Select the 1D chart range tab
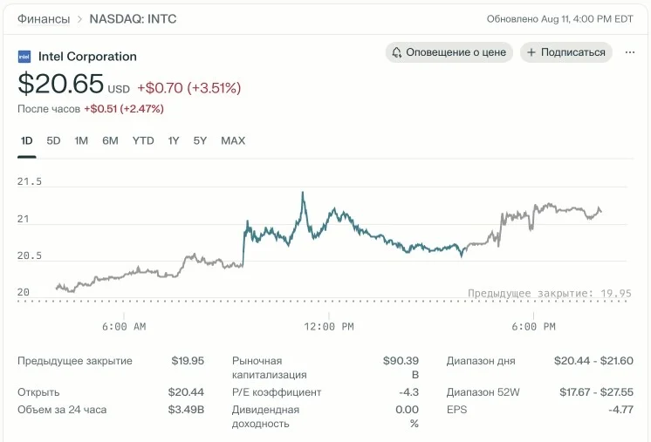The height and width of the screenshot is (442, 651). point(26,141)
